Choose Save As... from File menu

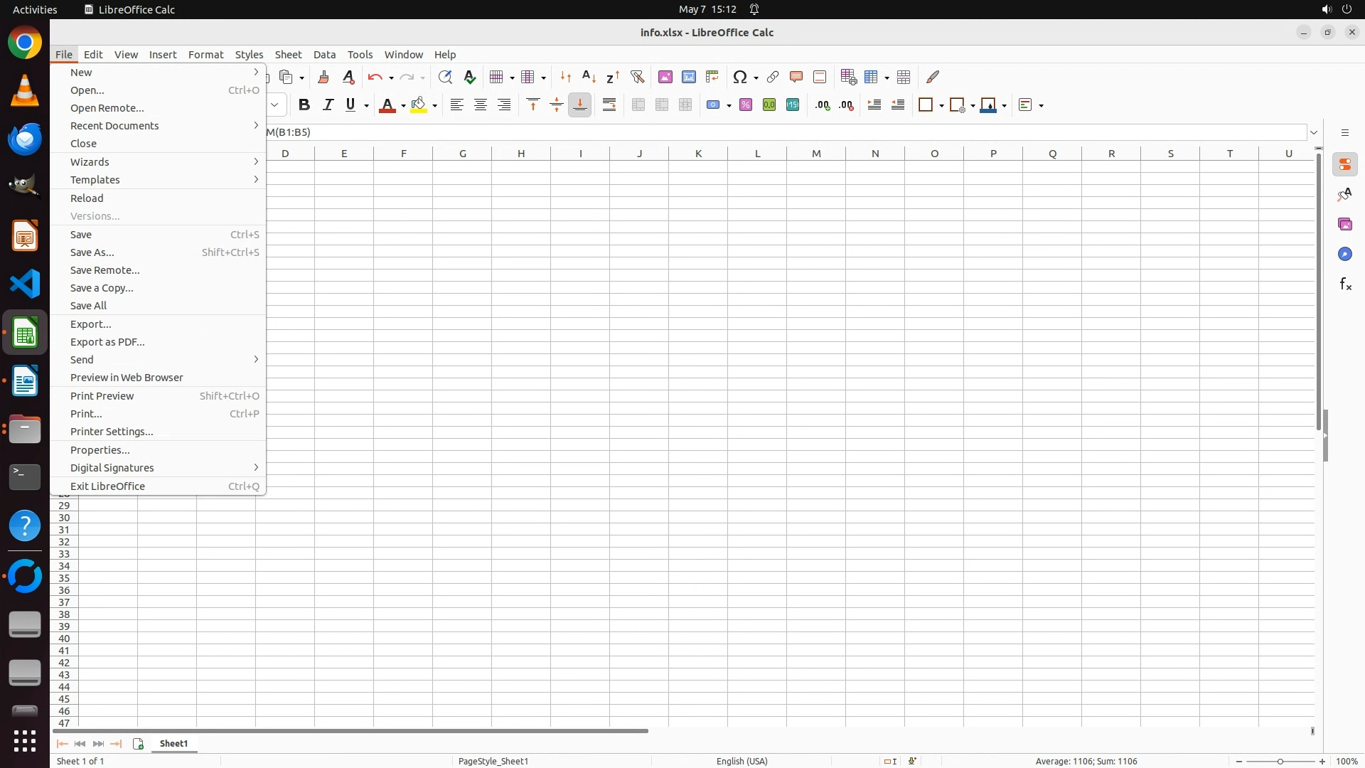pos(92,252)
